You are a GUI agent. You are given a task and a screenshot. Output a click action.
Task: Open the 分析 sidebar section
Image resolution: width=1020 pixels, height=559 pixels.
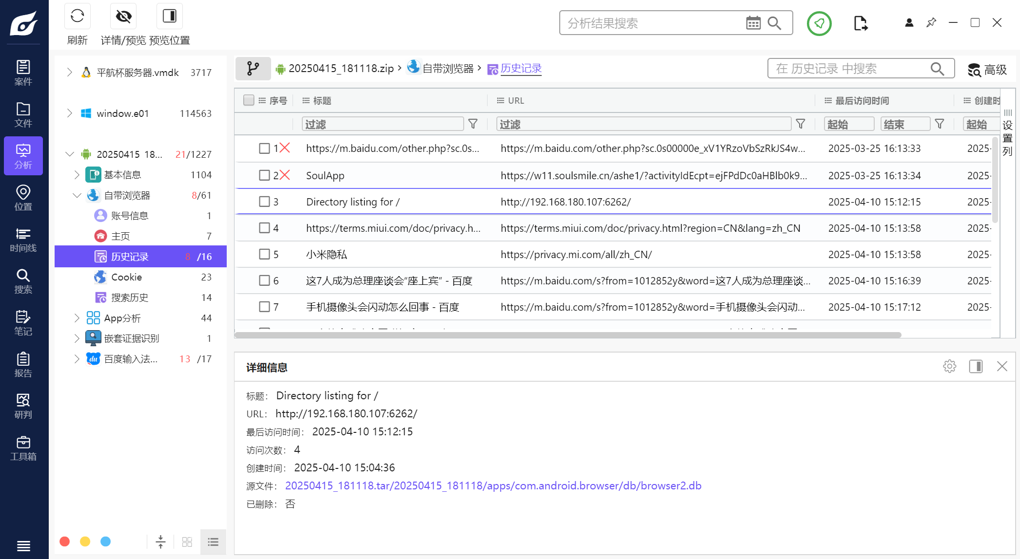(23, 156)
